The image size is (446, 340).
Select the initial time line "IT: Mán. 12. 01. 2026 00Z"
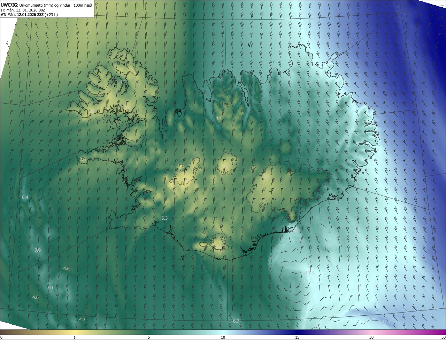(23, 10)
